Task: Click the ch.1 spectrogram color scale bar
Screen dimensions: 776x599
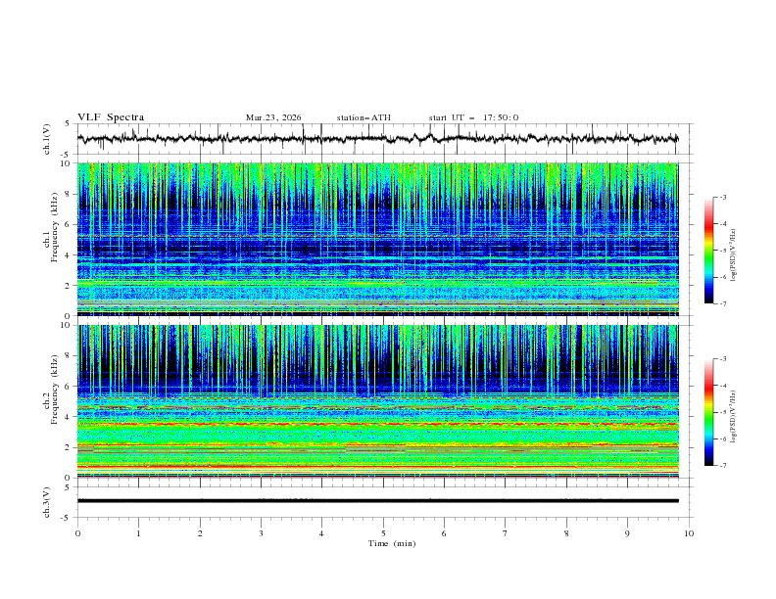Action: tap(708, 251)
